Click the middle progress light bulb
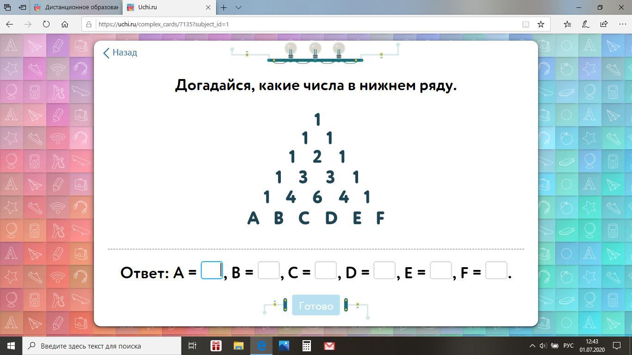The height and width of the screenshot is (355, 632). coord(315,50)
